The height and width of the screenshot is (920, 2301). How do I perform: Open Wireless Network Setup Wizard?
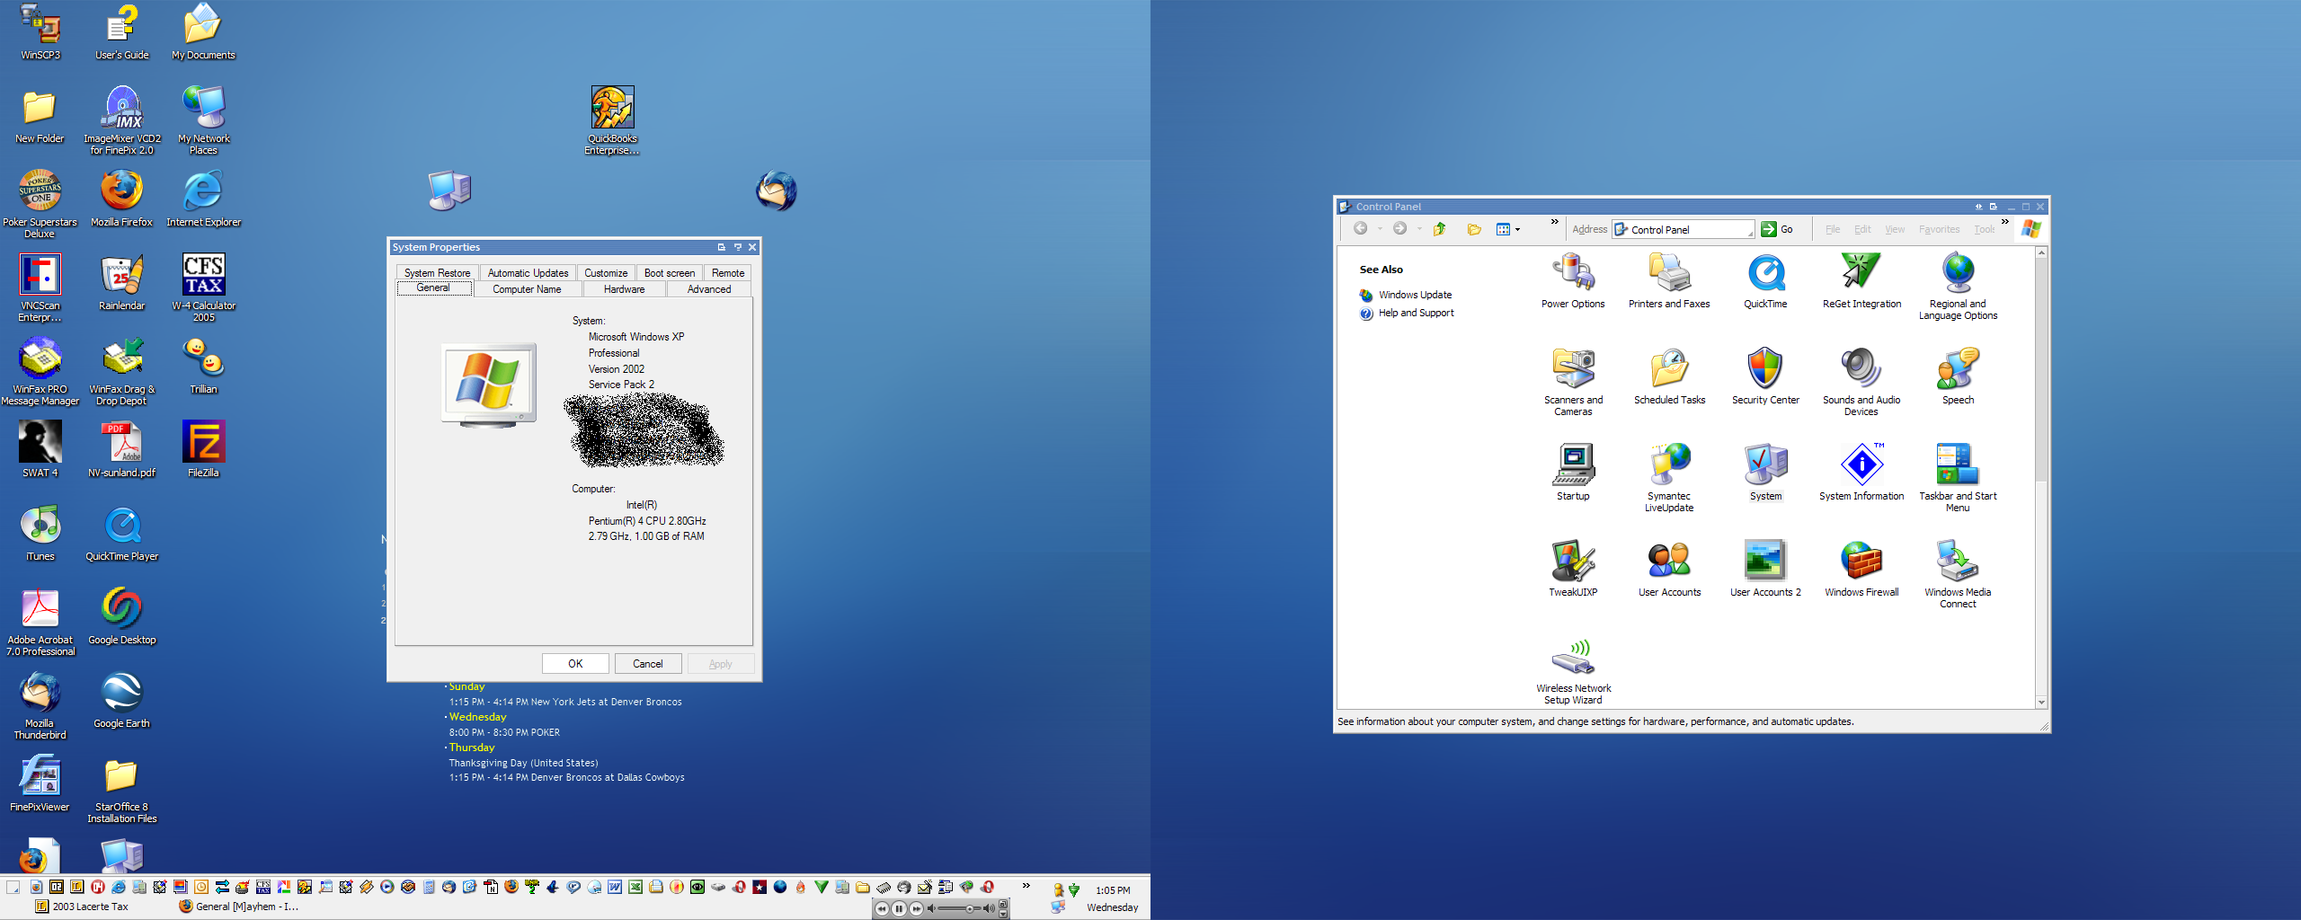[x=1573, y=671]
